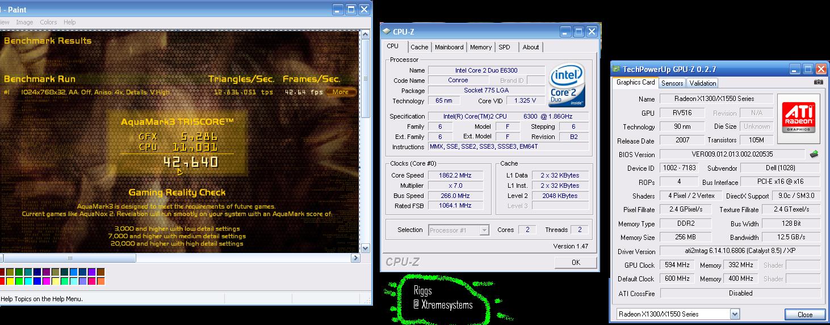Take GPU-Z screenshot with camera icon
830x325 pixels.
click(818, 82)
